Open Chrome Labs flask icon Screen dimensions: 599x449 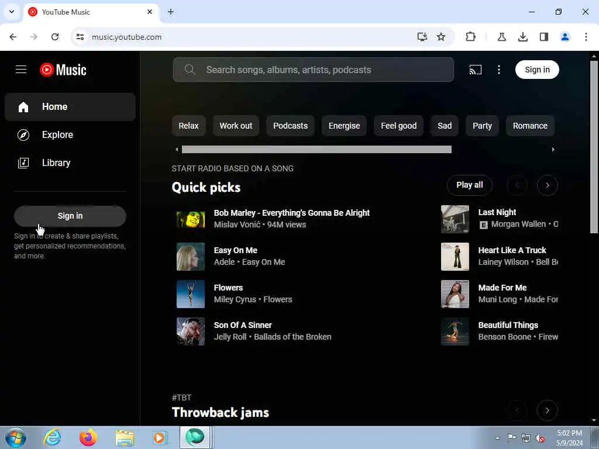[x=501, y=37]
